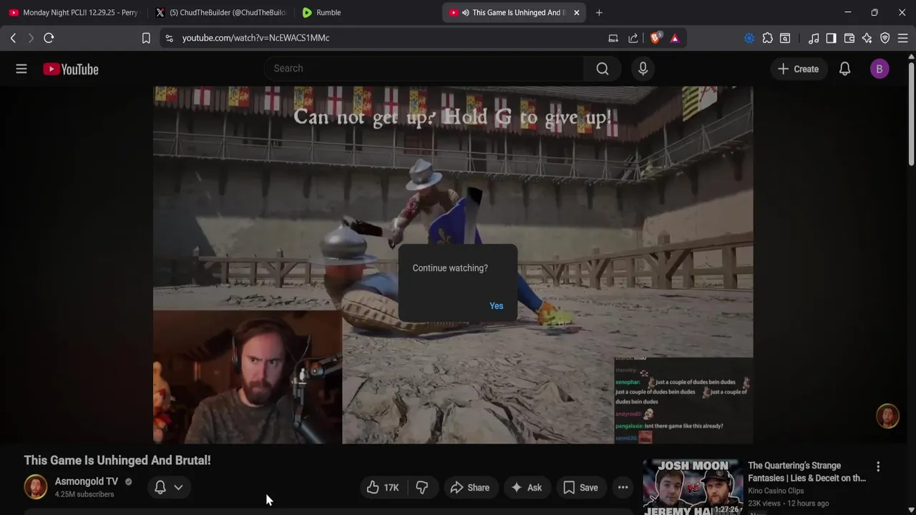The height and width of the screenshot is (515, 916).
Task: Click the video title text
Action: pyautogui.click(x=117, y=461)
